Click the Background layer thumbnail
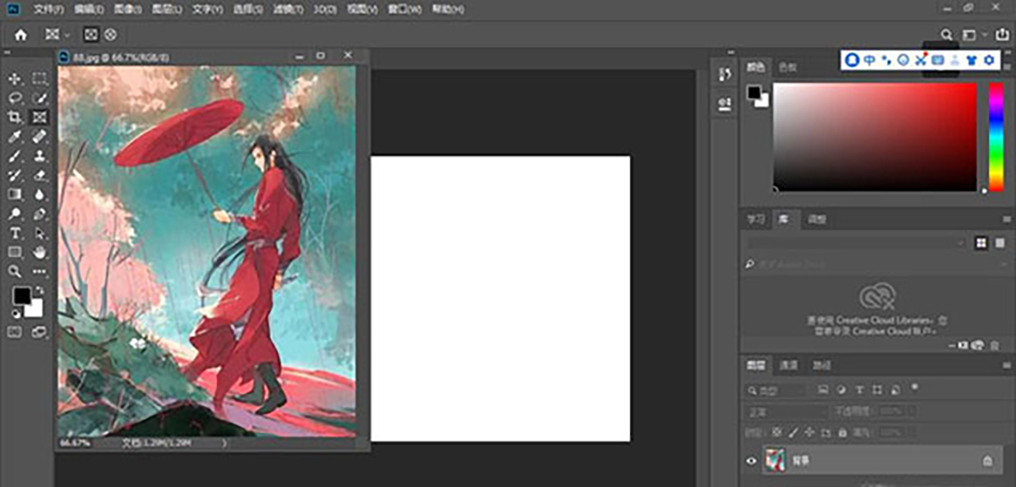The height and width of the screenshot is (487, 1016). pyautogui.click(x=775, y=461)
